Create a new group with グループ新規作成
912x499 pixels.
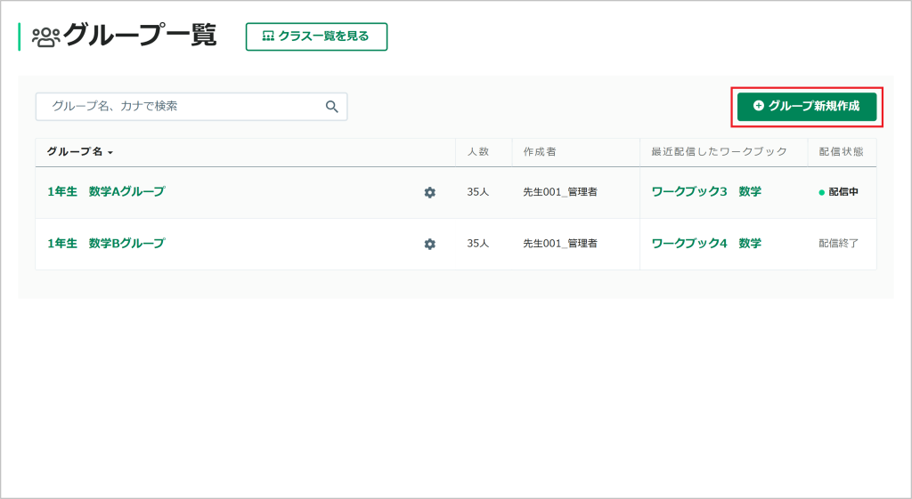point(807,107)
